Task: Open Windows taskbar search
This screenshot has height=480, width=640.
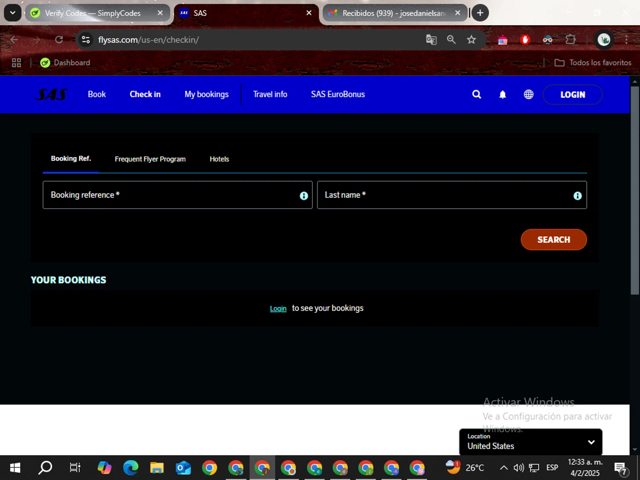Action: (x=45, y=468)
